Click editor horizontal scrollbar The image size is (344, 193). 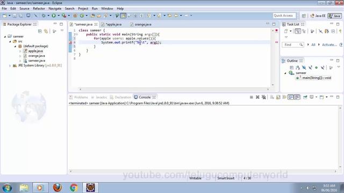point(174,89)
